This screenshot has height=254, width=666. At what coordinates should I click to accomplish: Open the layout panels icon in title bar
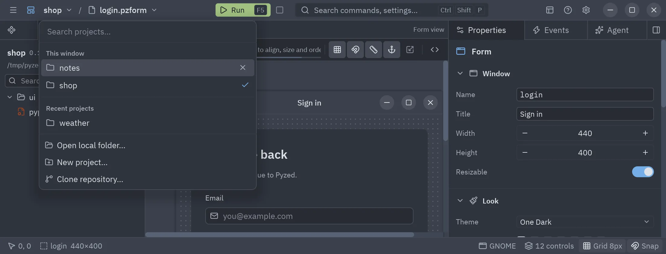[550, 10]
